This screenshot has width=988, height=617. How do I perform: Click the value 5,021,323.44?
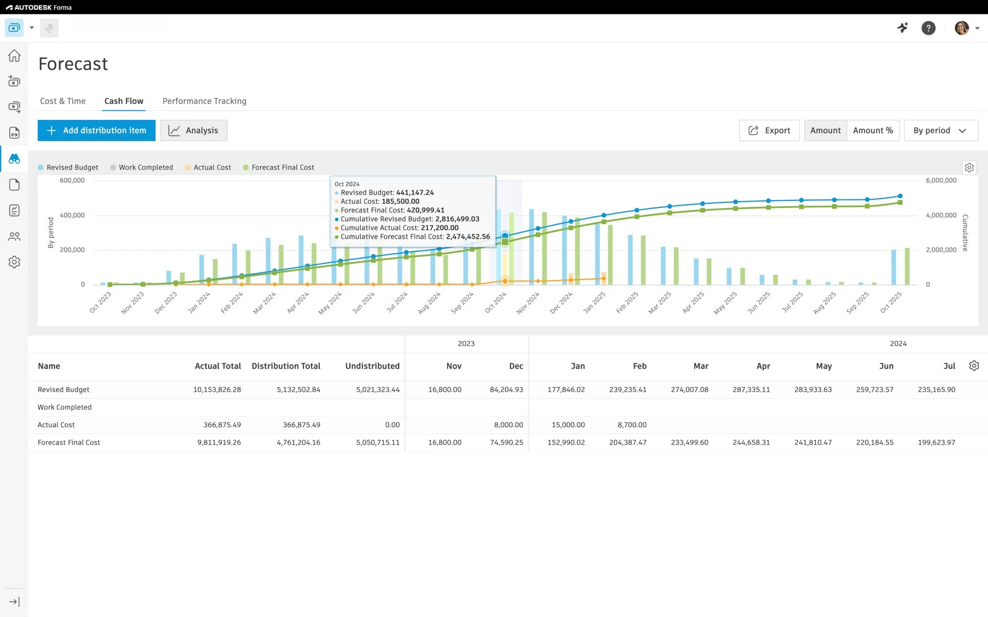click(x=378, y=390)
